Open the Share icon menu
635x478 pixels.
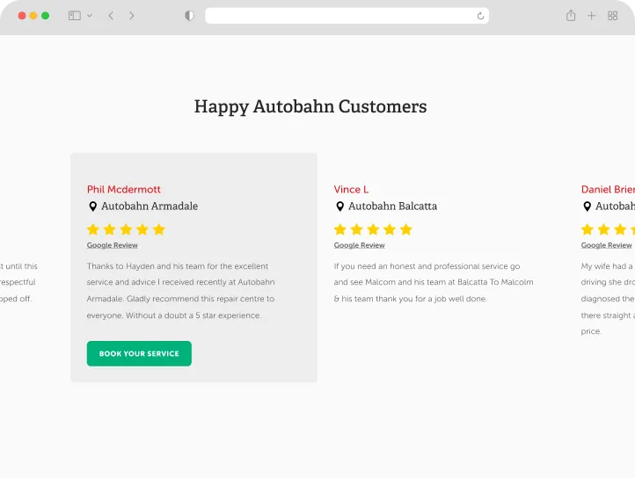click(x=571, y=16)
